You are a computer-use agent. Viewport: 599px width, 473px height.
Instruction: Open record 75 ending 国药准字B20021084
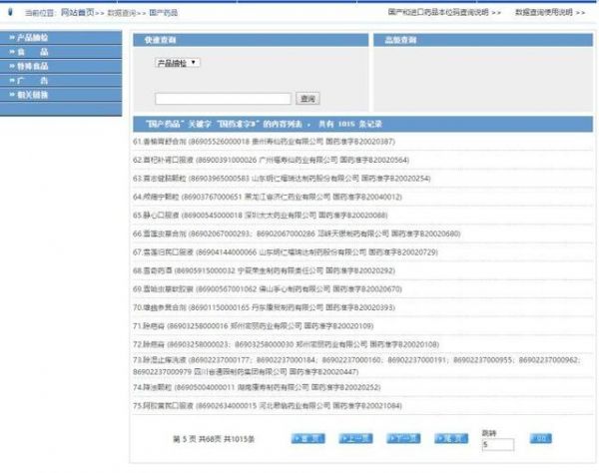(268, 406)
